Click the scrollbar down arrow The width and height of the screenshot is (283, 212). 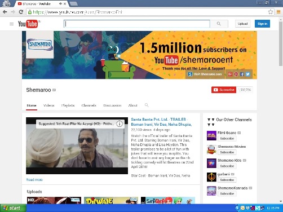[281, 201]
